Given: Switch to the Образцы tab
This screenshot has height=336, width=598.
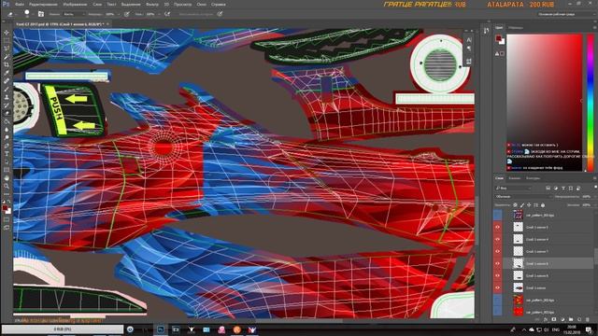Looking at the screenshot, I should [x=516, y=28].
